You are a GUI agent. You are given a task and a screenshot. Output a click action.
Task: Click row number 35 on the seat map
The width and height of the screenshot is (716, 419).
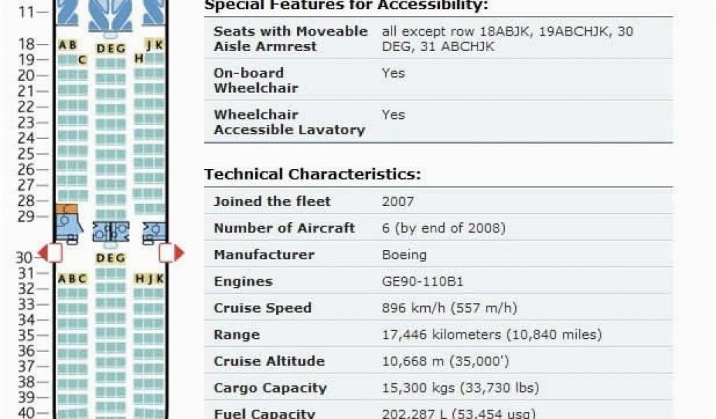click(26, 335)
